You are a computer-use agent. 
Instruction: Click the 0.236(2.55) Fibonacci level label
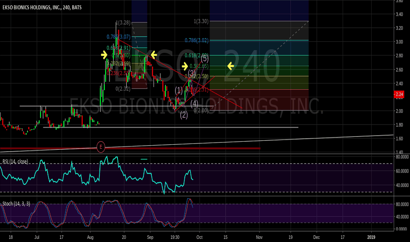(x=118, y=73)
